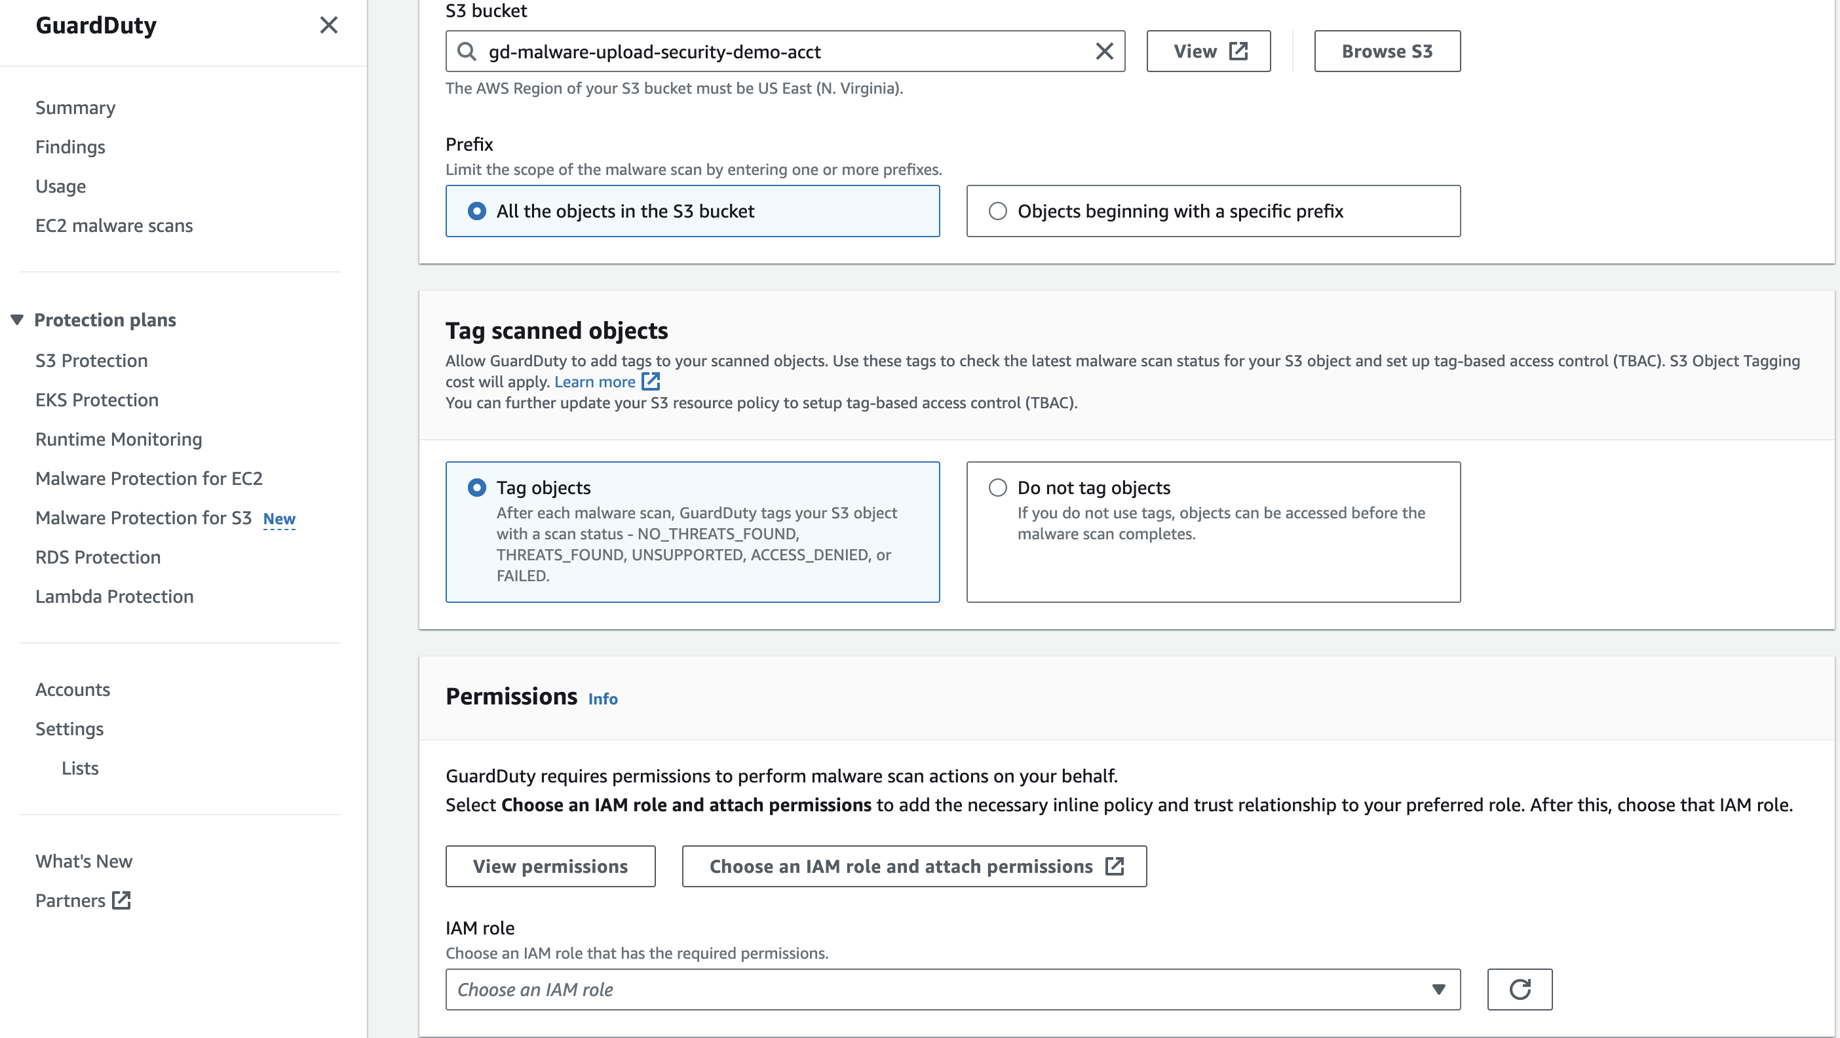1840x1038 pixels.
Task: Navigate to the Settings menu item
Action: 69,728
